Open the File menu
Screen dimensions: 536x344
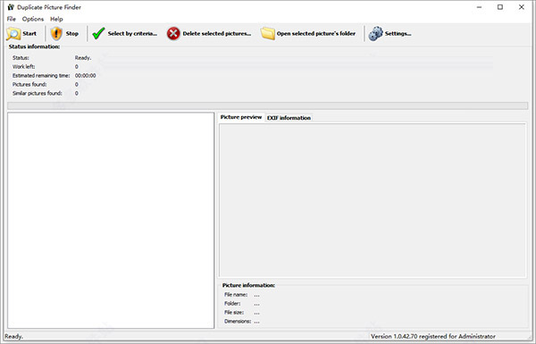point(12,19)
